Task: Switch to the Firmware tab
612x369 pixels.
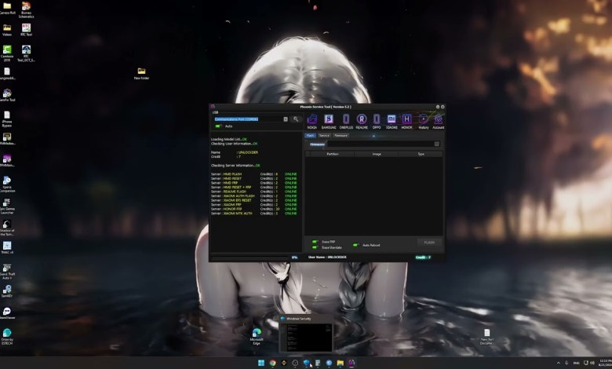Action: pyautogui.click(x=341, y=136)
